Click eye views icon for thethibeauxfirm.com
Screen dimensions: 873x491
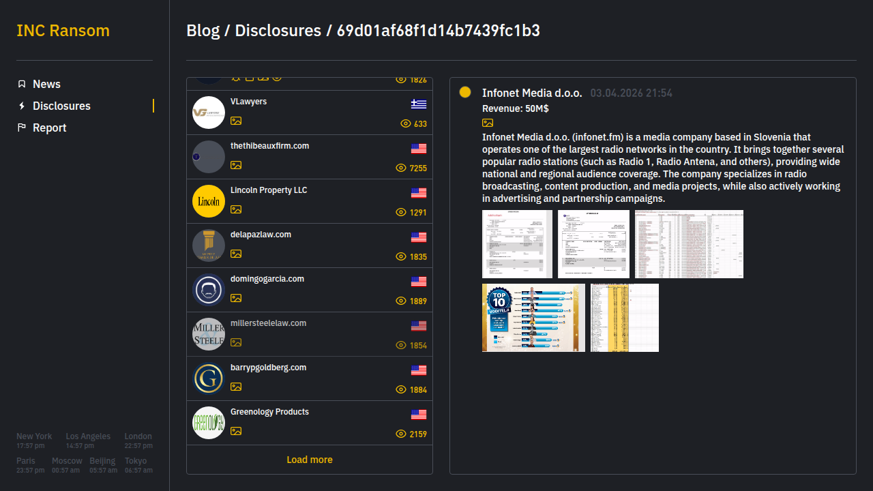click(x=401, y=168)
